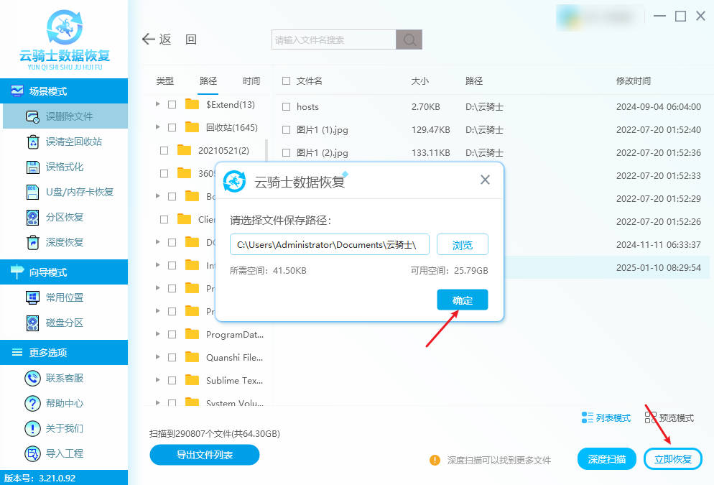Switch to the 时间 tab

coord(251,81)
